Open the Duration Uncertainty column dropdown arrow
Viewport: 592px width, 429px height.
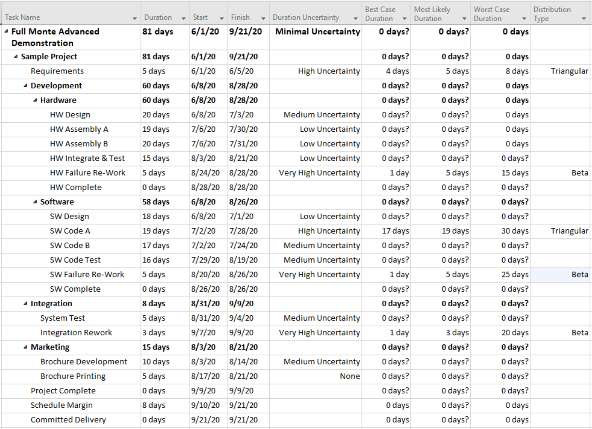point(356,19)
